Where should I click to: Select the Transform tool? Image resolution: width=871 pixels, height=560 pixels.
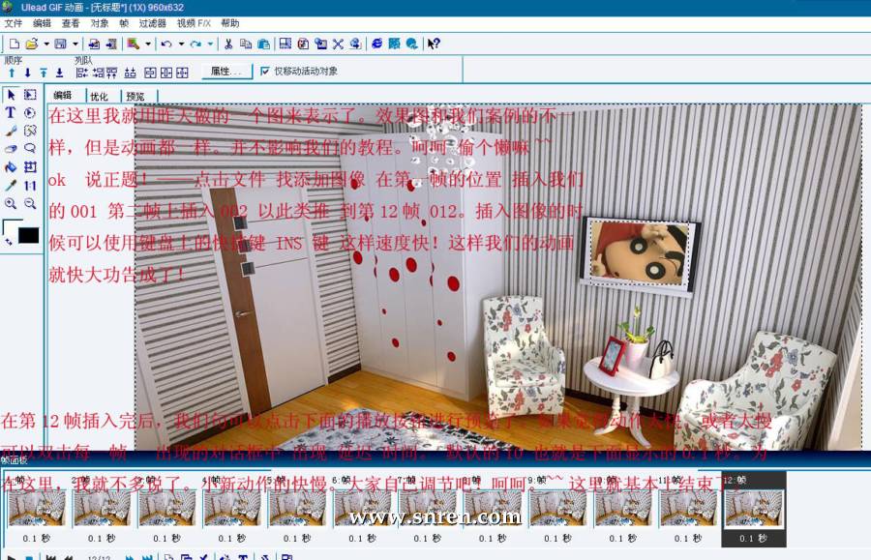pyautogui.click(x=30, y=167)
